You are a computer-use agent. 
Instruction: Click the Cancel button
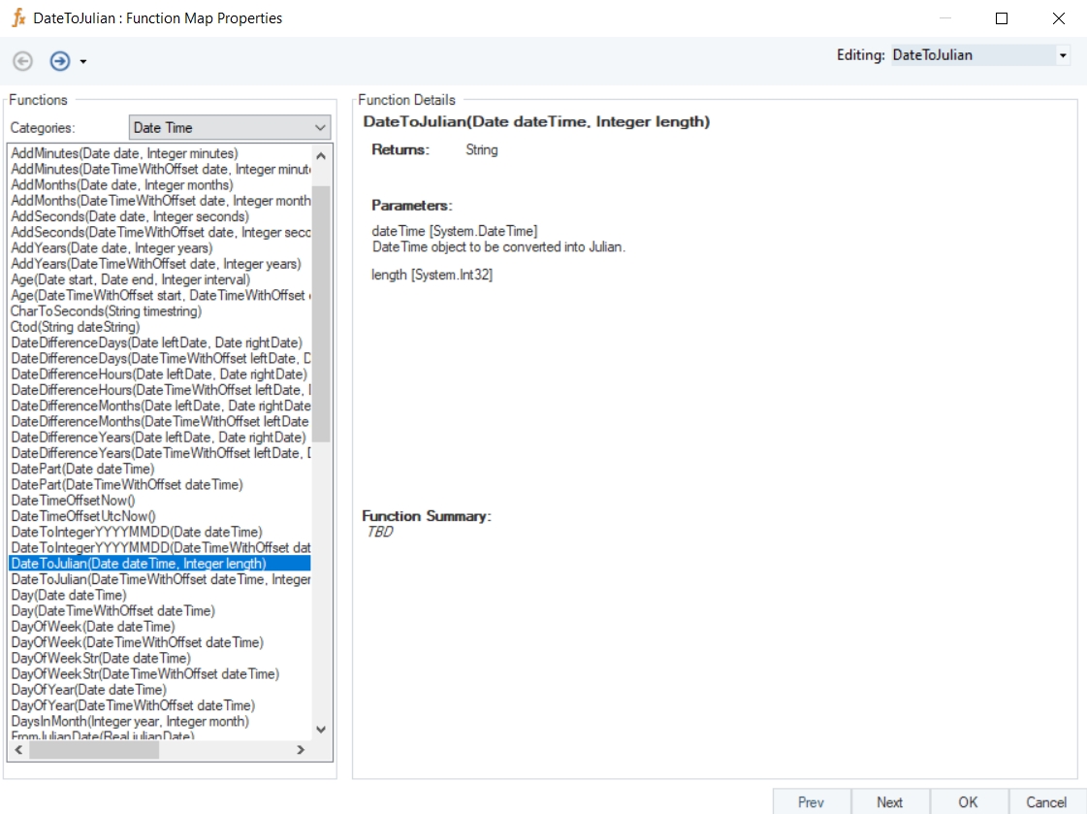pos(1046,801)
